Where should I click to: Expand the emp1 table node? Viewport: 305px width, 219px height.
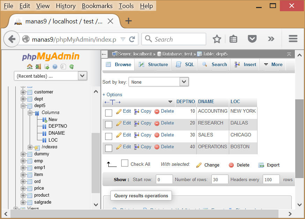[23, 168]
